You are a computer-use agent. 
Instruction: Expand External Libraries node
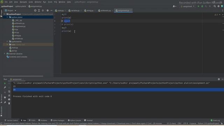[x=5, y=54]
